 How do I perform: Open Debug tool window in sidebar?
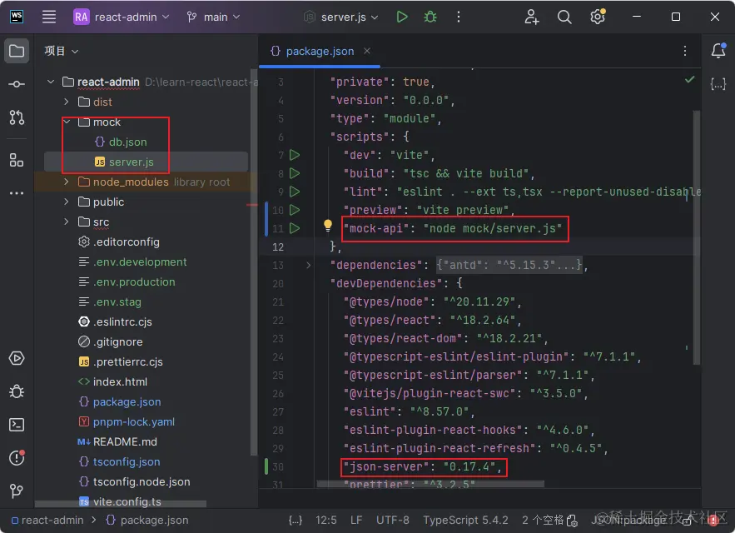click(x=17, y=391)
